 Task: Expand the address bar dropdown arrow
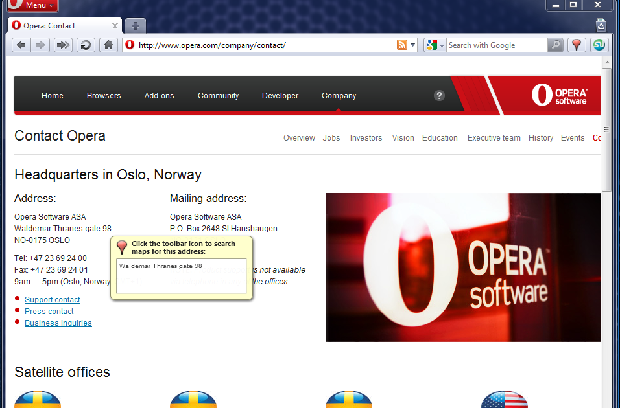pyautogui.click(x=412, y=45)
